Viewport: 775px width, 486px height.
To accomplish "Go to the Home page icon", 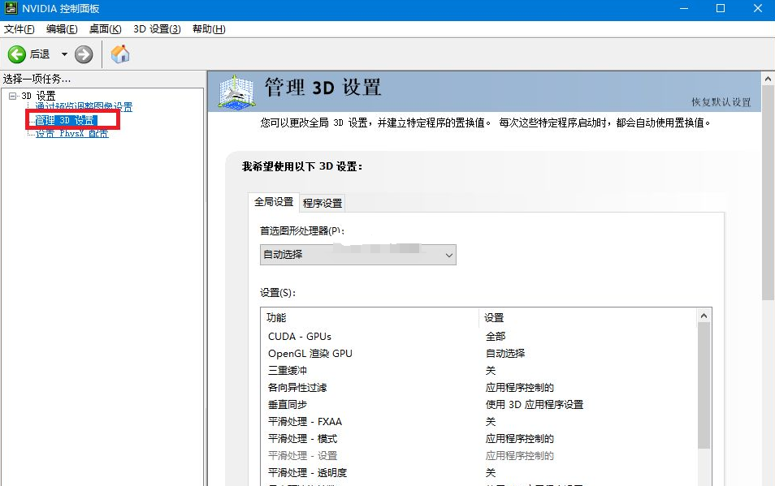I will (x=120, y=54).
